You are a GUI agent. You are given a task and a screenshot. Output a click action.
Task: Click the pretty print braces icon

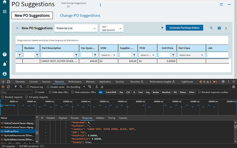(x=42, y=146)
